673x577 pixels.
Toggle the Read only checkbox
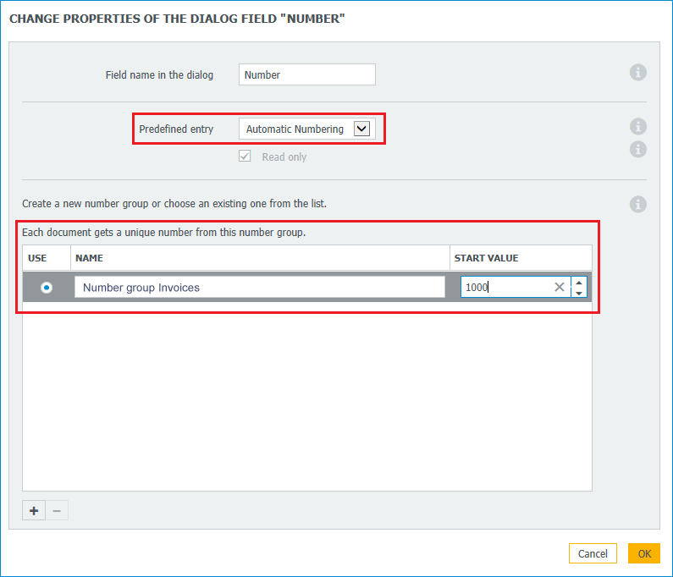245,157
